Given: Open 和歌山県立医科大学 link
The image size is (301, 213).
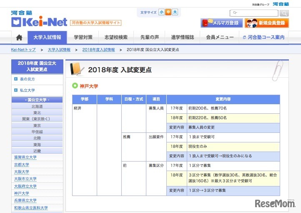Looking at the screenshot, I should 31,208.
